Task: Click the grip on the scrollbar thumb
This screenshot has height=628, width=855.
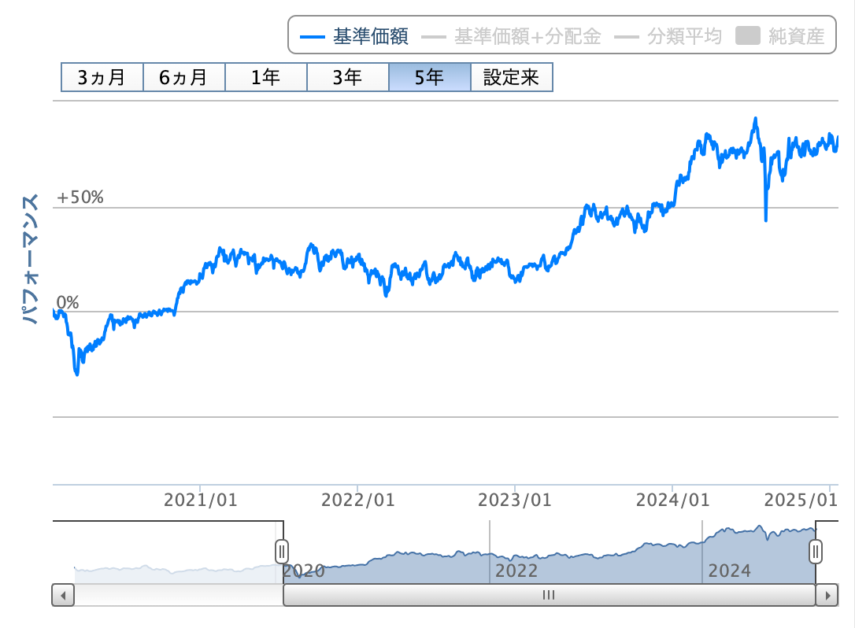Action: (x=549, y=595)
